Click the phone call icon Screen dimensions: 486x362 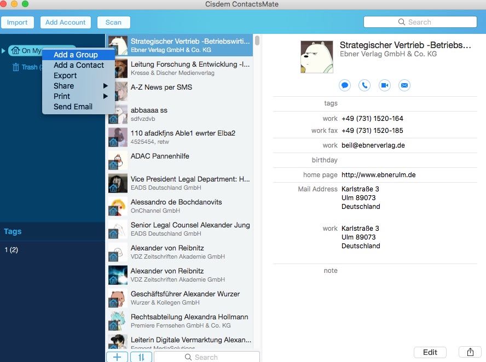coord(364,85)
